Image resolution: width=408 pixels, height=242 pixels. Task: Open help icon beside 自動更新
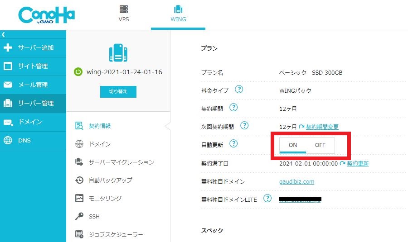point(233,143)
